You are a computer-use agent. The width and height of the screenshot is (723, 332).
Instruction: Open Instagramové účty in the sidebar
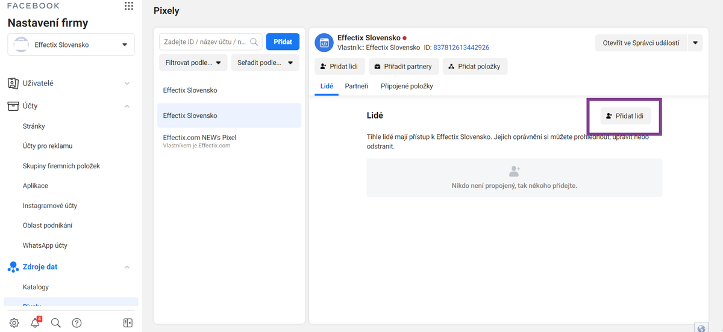coord(50,206)
